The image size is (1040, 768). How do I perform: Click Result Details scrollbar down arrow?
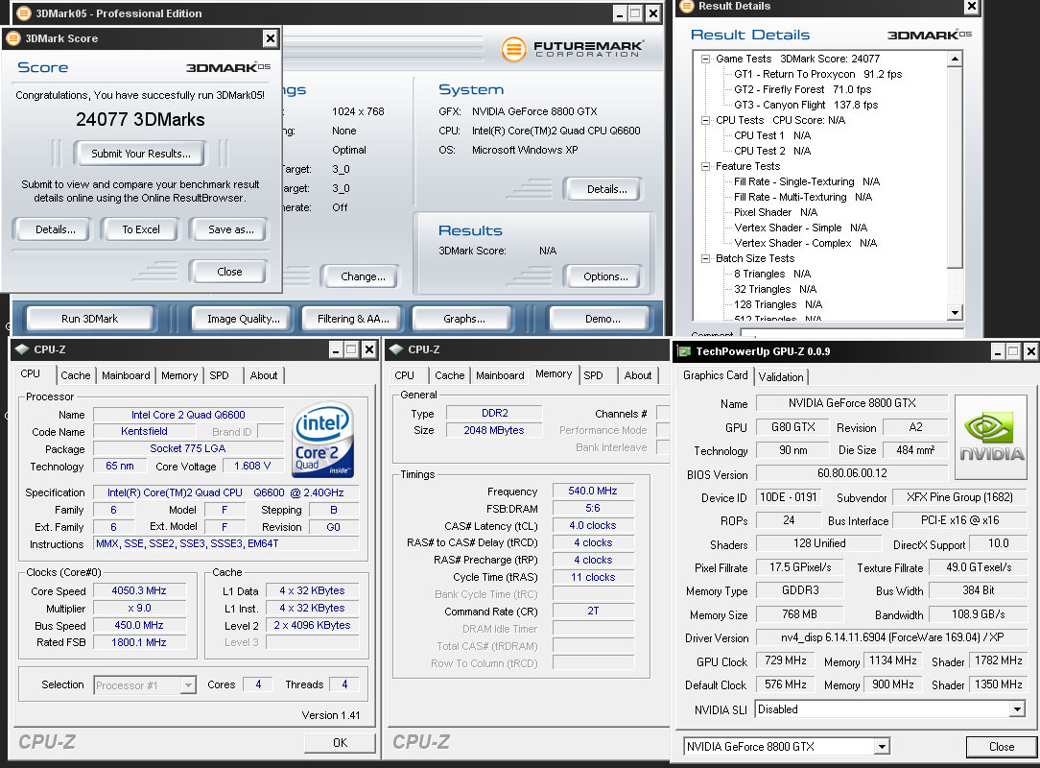[955, 312]
